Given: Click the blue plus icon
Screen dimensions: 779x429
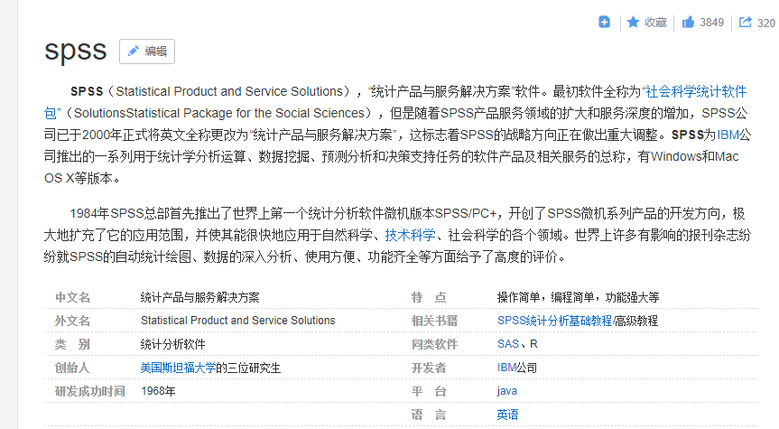Looking at the screenshot, I should (x=605, y=23).
